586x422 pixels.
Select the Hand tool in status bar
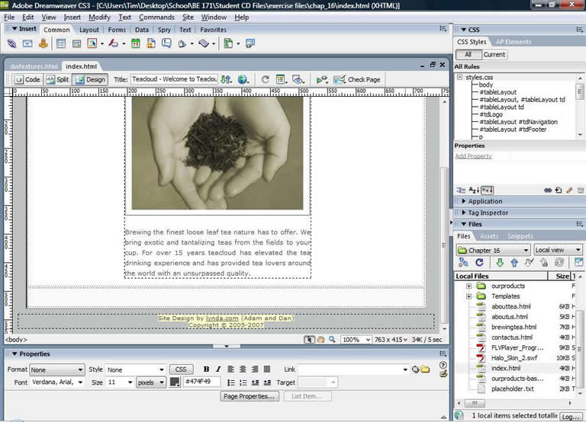pyautogui.click(x=320, y=340)
